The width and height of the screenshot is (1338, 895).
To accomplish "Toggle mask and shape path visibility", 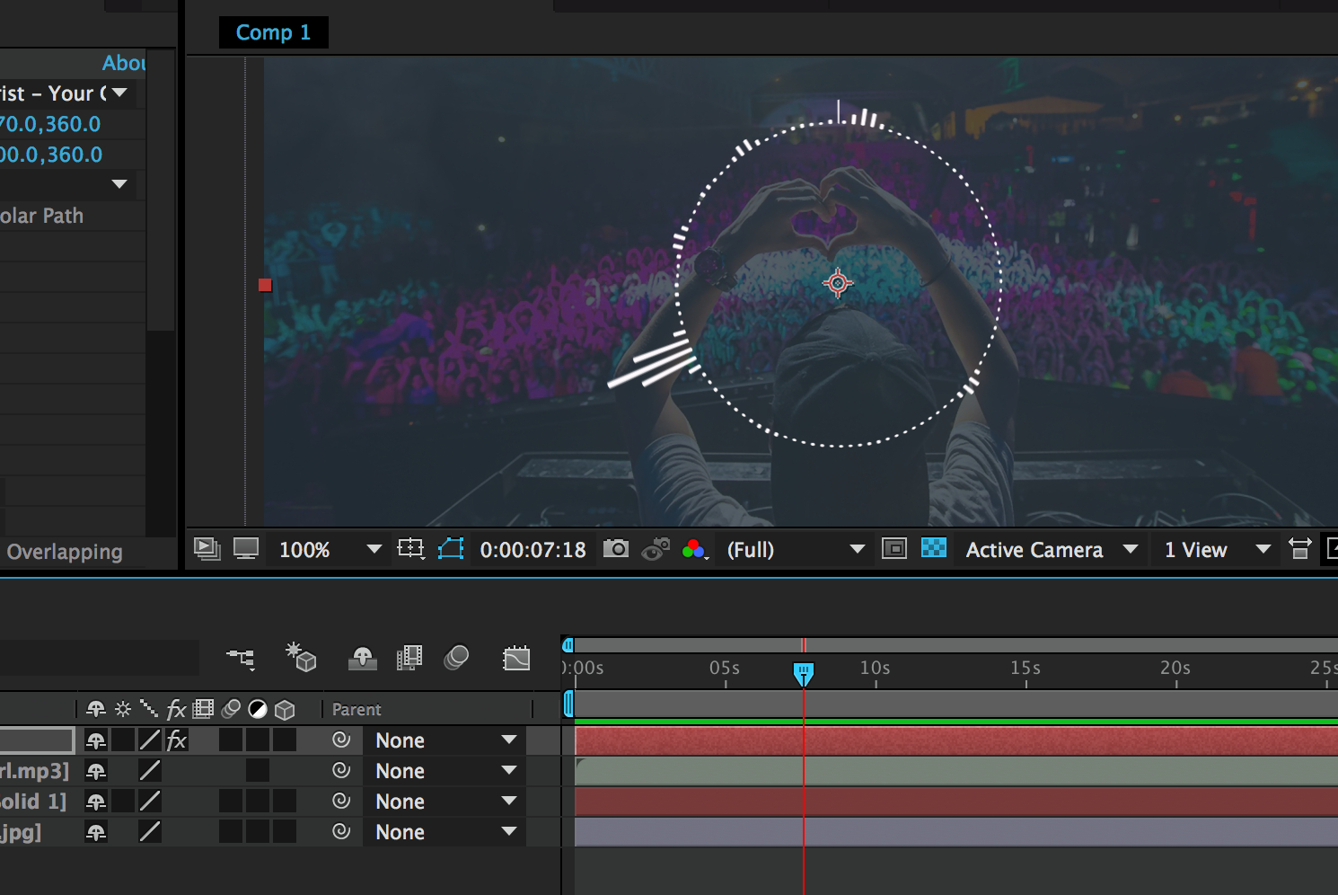I will point(451,549).
